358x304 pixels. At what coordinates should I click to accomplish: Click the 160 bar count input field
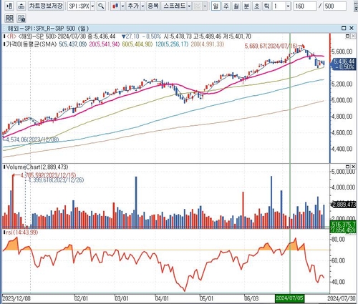305,6
